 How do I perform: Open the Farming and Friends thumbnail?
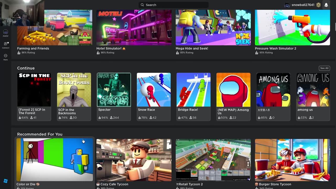point(55,28)
